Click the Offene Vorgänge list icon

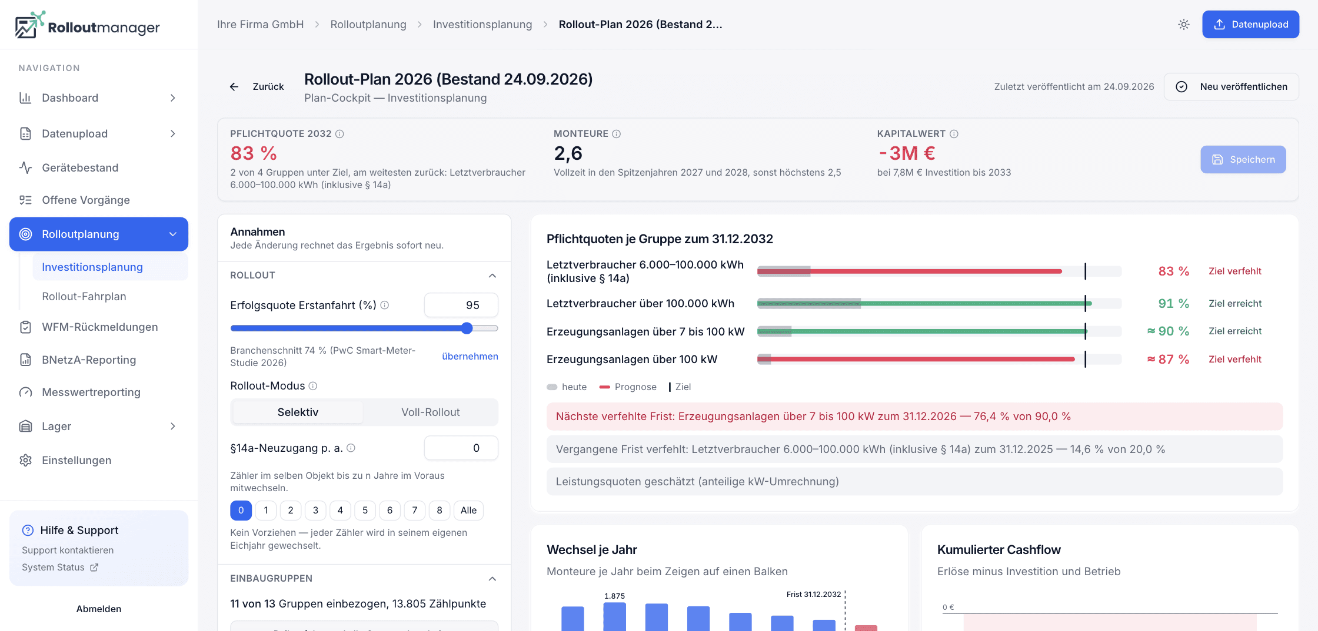tap(25, 200)
